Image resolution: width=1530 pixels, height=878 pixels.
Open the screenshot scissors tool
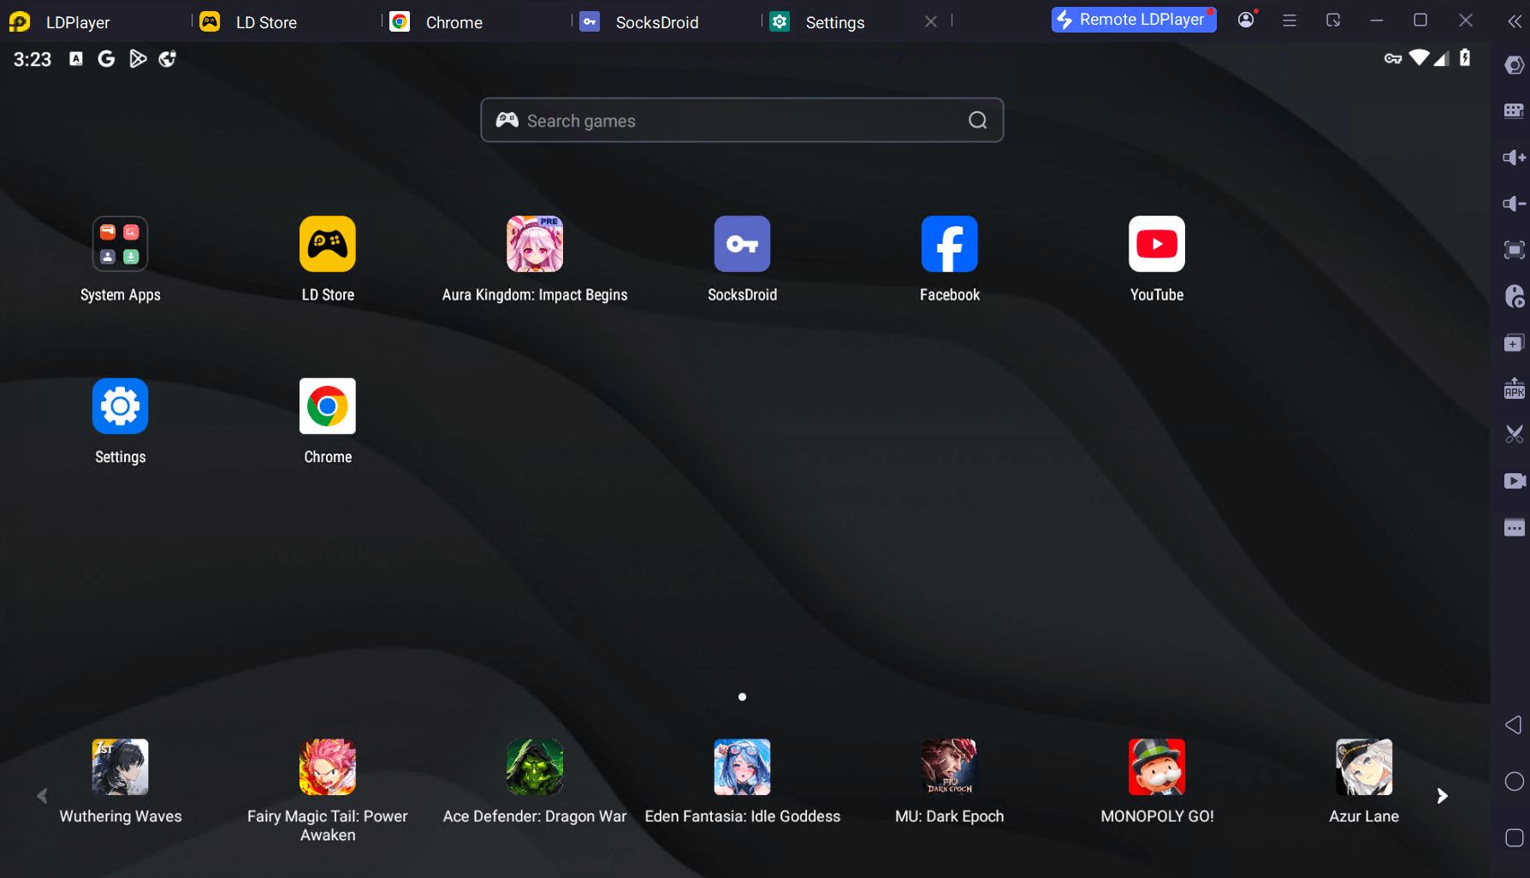pos(1514,435)
